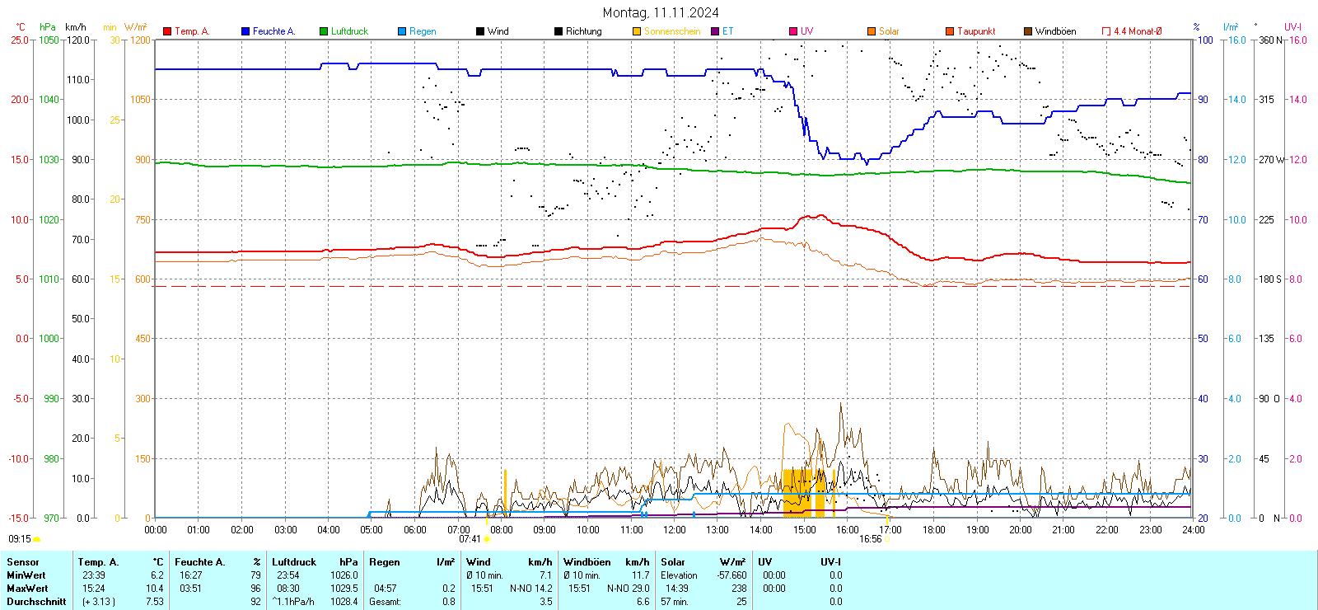Click the MaxWert row label
This screenshot has width=1318, height=610.
tap(27, 589)
